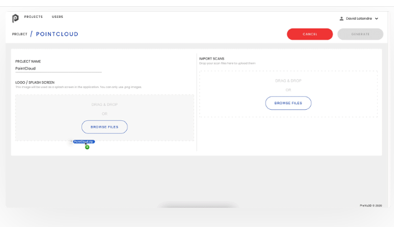Click the Import Scans Drag & Drop text
Image resolution: width=394 pixels, height=227 pixels.
click(x=288, y=81)
